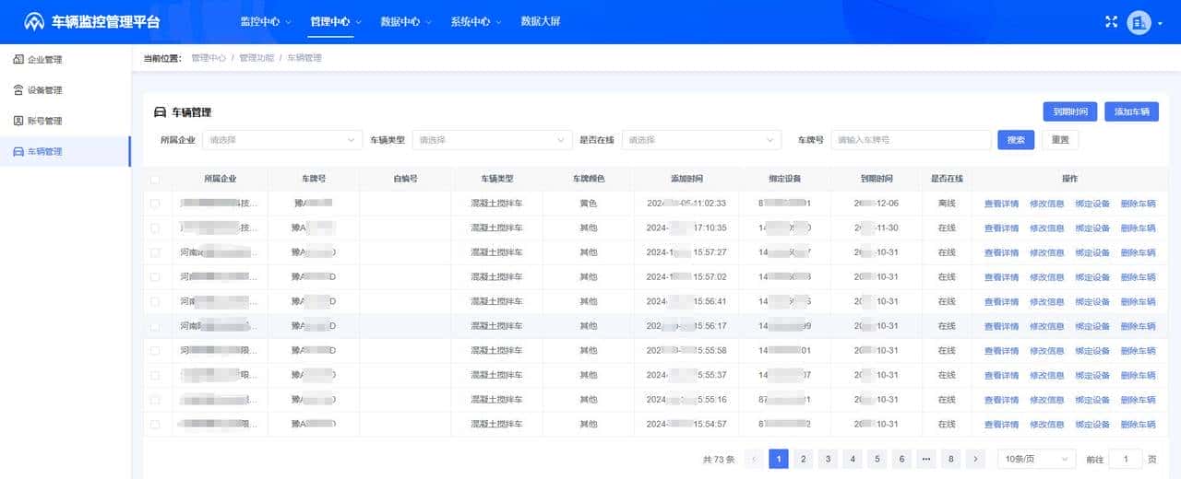Image resolution: width=1181 pixels, height=479 pixels.
Task: Check the row added at 11:02:33
Action: tap(155, 204)
